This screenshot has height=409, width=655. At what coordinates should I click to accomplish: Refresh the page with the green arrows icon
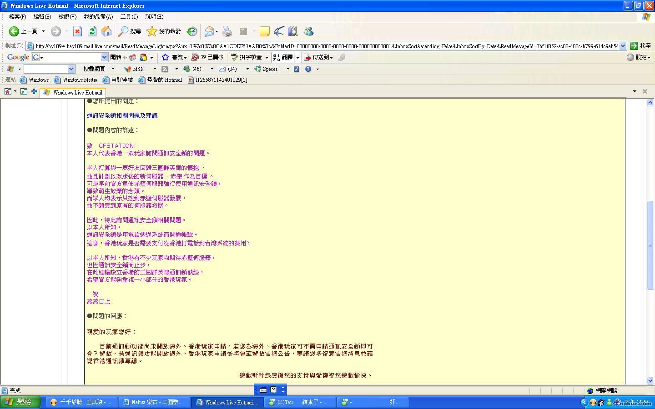coord(92,31)
